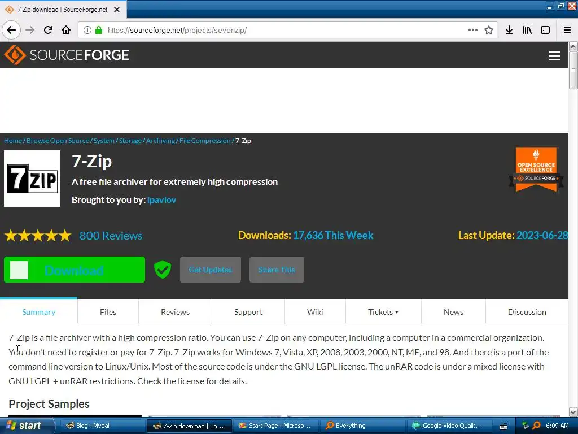Open the Wiki tab
Viewport: 578px width, 434px height.
(x=315, y=312)
